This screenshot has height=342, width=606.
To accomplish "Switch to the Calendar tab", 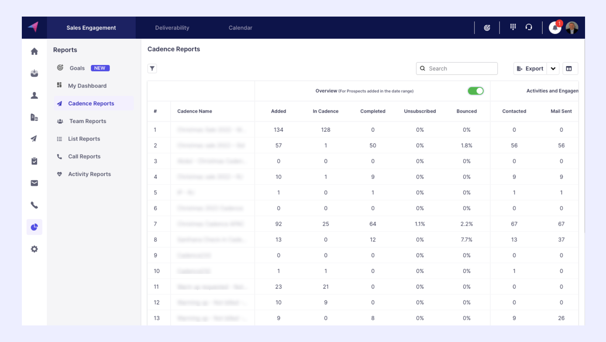I will [x=240, y=27].
